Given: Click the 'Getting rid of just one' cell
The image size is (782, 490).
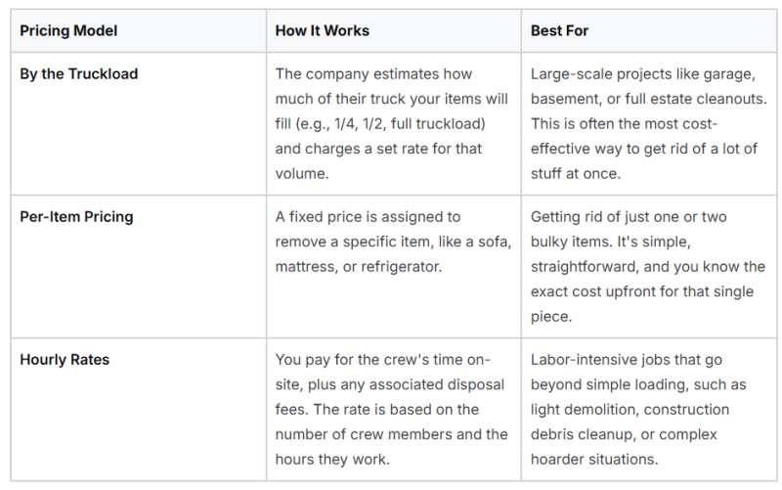Looking at the screenshot, I should coord(649,267).
